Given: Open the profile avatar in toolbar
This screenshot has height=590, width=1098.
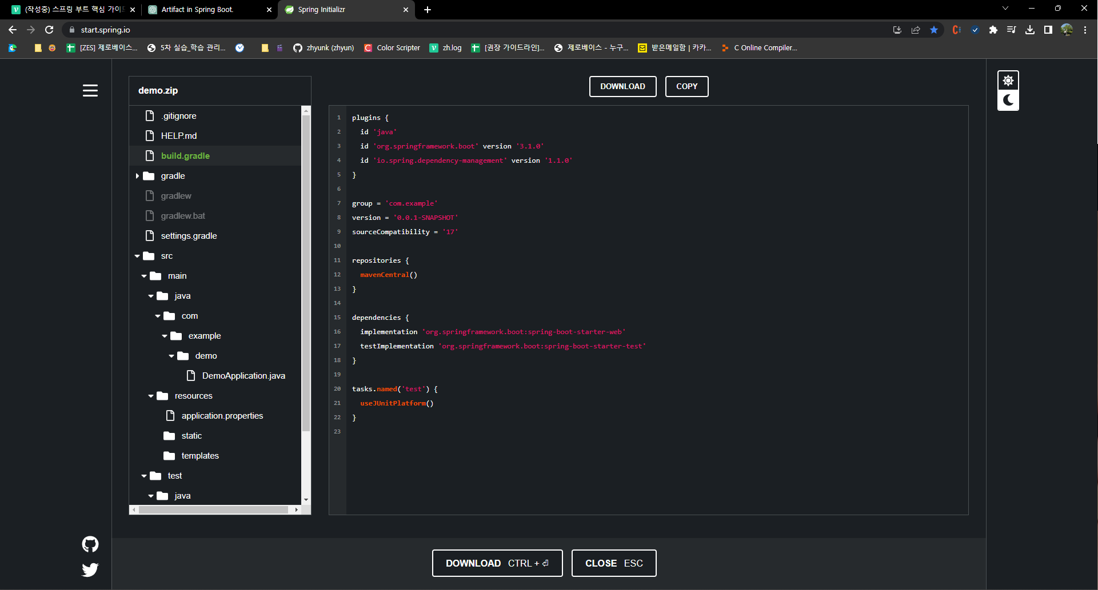Looking at the screenshot, I should click(x=1067, y=30).
